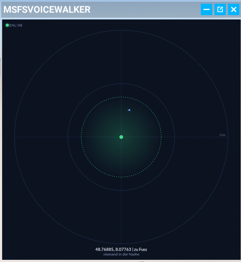Click the blue arrow marker on radar

(x=129, y=110)
